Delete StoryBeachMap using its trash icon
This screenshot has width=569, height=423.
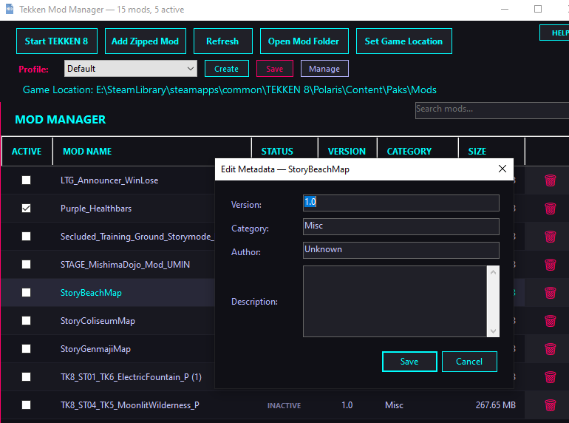click(550, 293)
